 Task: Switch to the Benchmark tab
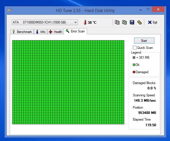click(x=22, y=32)
